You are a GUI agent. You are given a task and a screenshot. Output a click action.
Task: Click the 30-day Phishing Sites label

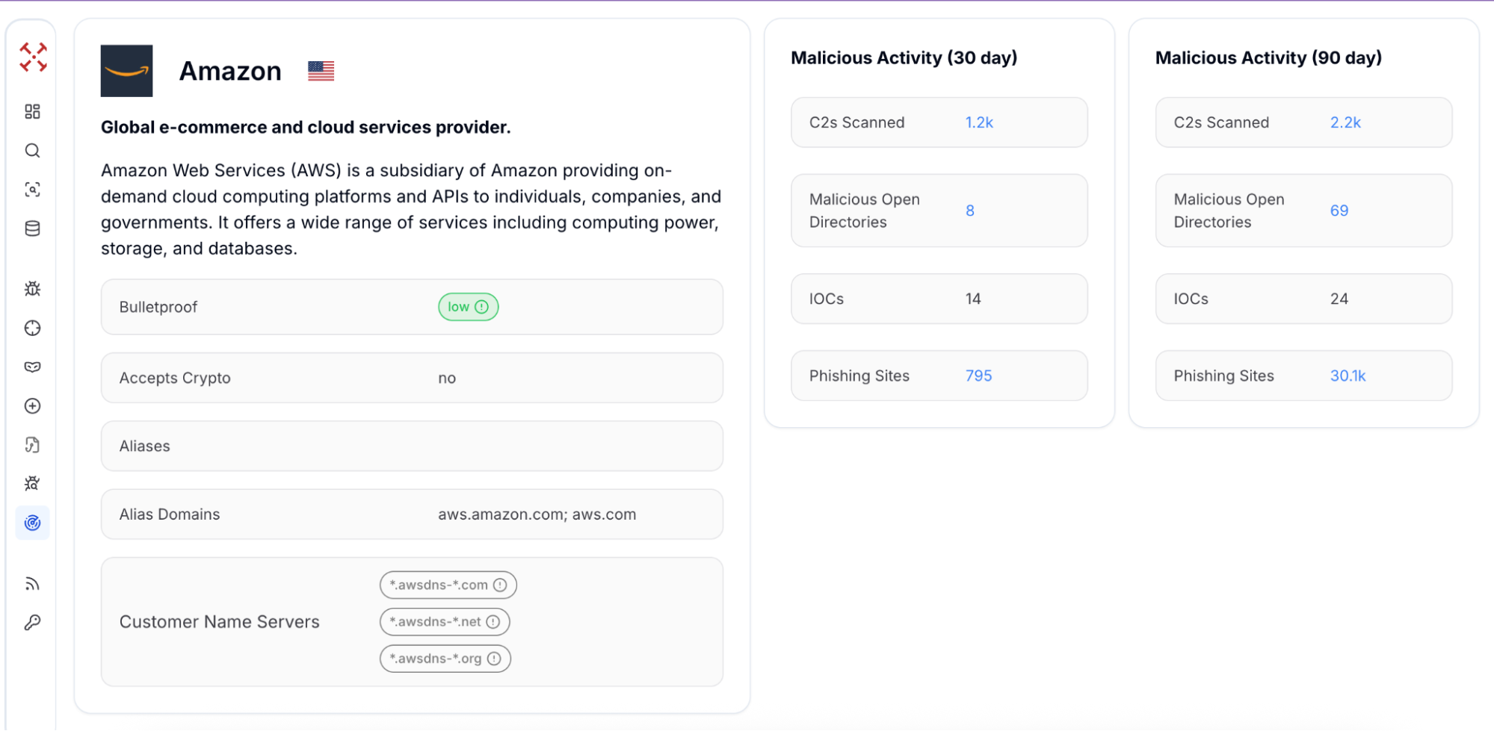[x=859, y=376]
